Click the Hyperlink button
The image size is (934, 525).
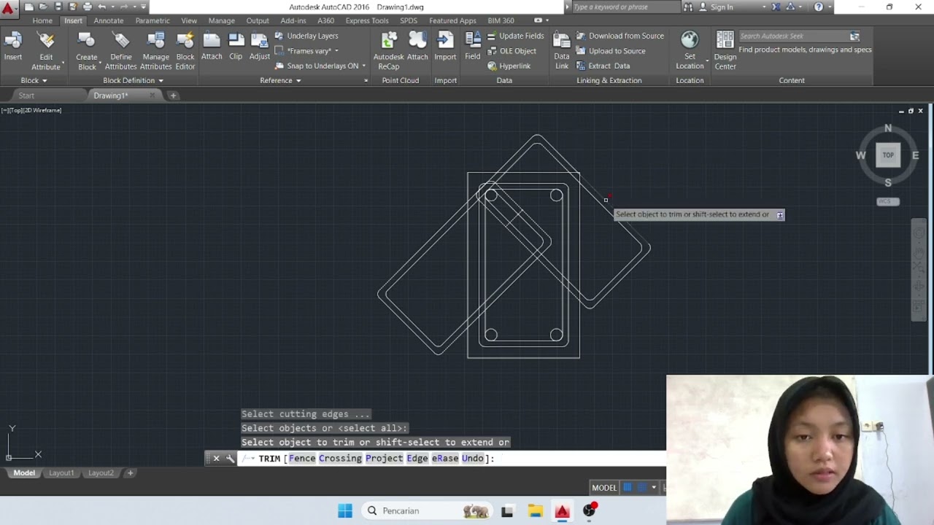tap(509, 66)
